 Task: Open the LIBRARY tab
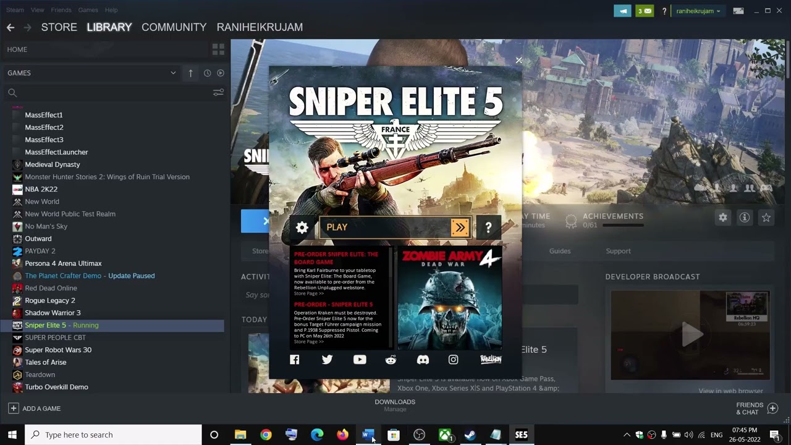coord(109,27)
